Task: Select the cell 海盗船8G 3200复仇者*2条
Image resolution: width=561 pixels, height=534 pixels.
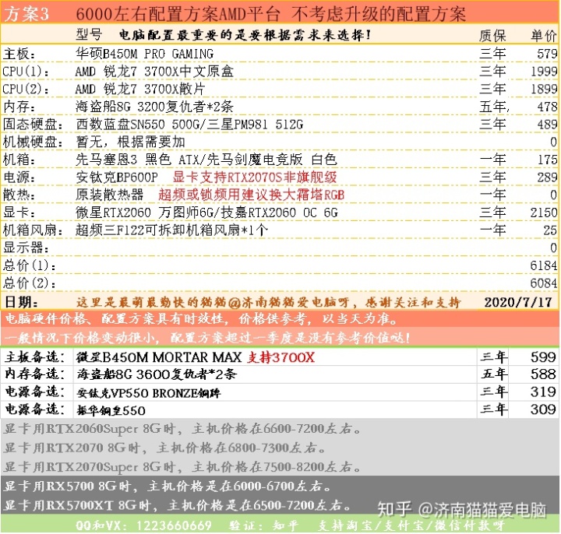Action: 154,107
